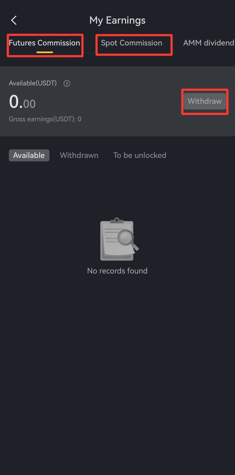Tap the large 0 balance digit
235x475 pixels.
click(14, 102)
